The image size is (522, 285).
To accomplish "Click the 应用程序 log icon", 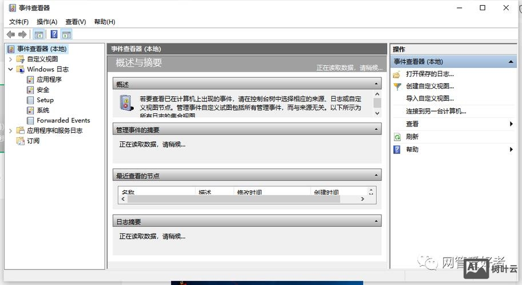I will 30,80.
